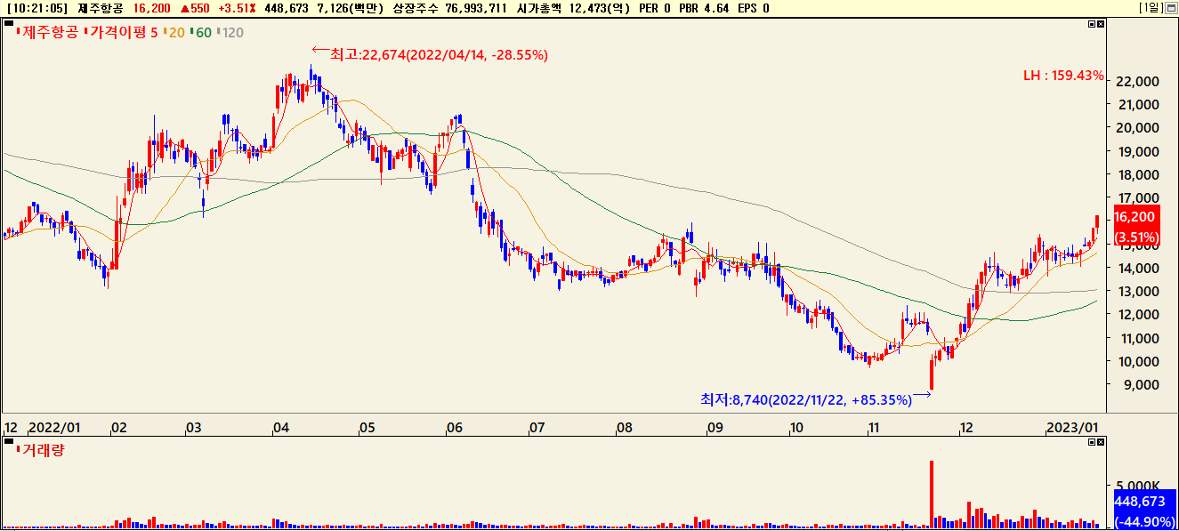The height and width of the screenshot is (531, 1179).
Task: Click the 06 month axis label
Action: 455,428
